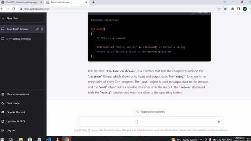
Task: Open the Basic Math Answer conversation
Action: [17, 29]
